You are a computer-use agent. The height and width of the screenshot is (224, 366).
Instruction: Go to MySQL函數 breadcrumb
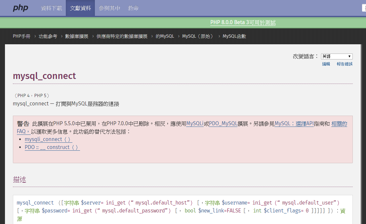click(234, 36)
